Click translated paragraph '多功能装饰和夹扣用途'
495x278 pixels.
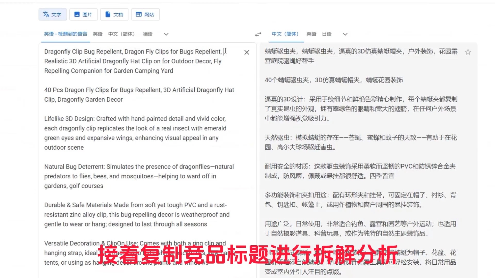click(x=360, y=200)
